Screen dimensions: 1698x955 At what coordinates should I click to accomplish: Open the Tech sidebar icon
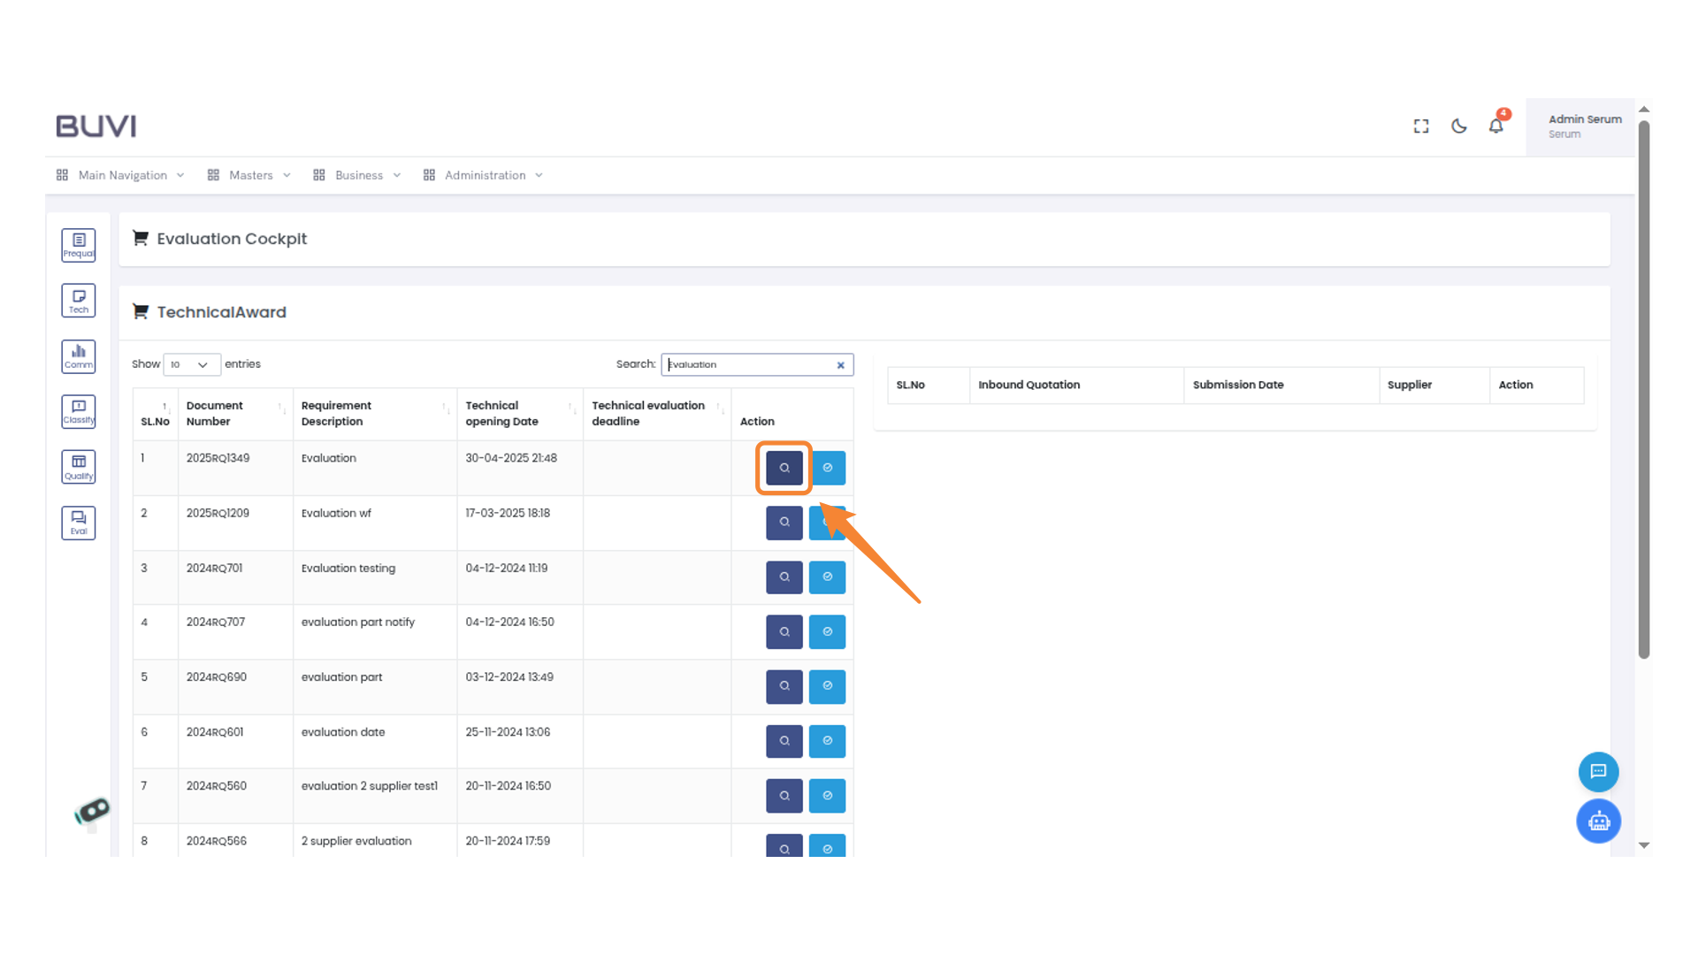(x=79, y=301)
